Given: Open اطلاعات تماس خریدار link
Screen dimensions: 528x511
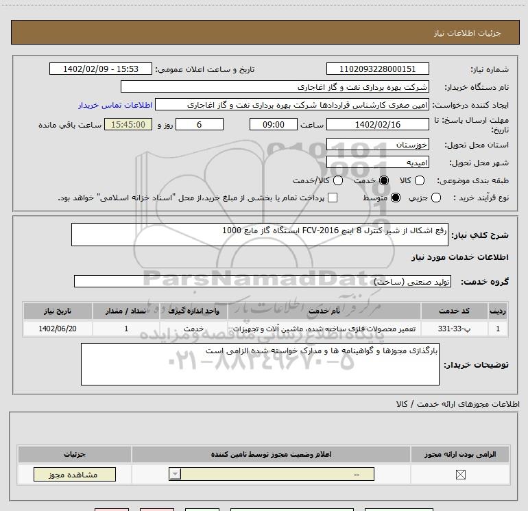Looking at the screenshot, I should coord(115,105).
